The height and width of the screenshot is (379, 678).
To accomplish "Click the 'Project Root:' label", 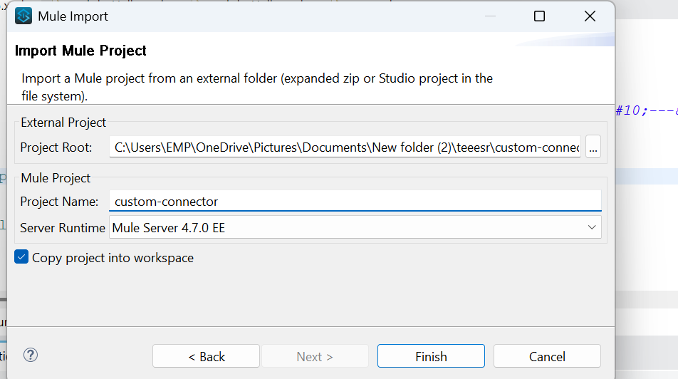I will point(56,147).
